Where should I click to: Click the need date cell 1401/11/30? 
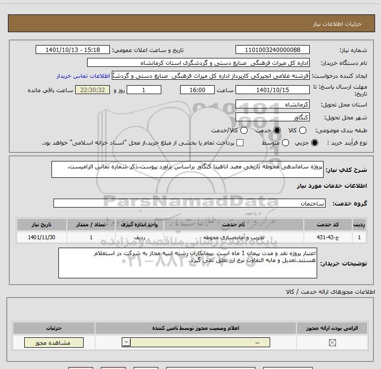click(42, 237)
